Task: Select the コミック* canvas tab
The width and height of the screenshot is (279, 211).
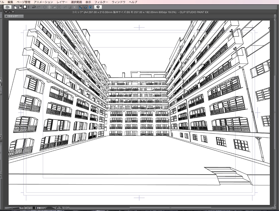Action: click(14, 16)
